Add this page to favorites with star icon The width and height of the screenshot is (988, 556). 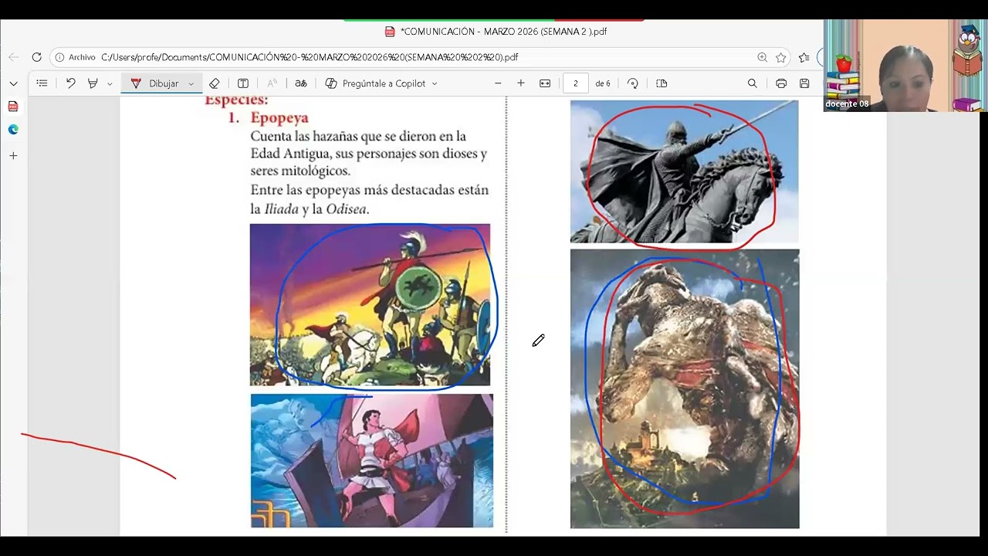(x=781, y=57)
